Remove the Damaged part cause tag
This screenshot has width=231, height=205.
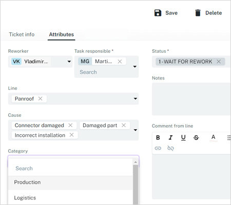(x=124, y=126)
